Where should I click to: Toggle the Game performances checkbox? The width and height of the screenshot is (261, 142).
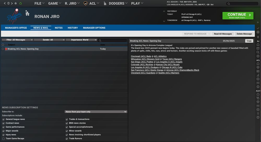click(3, 127)
